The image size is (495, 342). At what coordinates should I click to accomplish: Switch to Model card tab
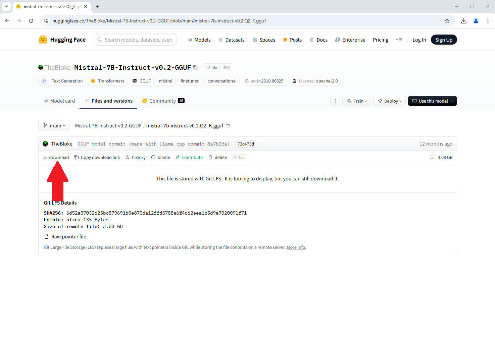pos(59,101)
